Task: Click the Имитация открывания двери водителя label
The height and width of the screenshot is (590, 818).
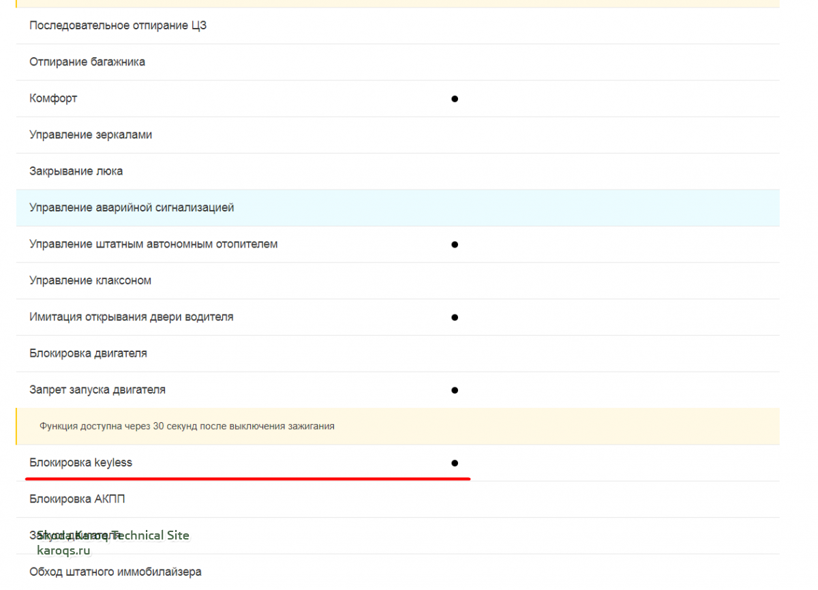Action: click(132, 317)
